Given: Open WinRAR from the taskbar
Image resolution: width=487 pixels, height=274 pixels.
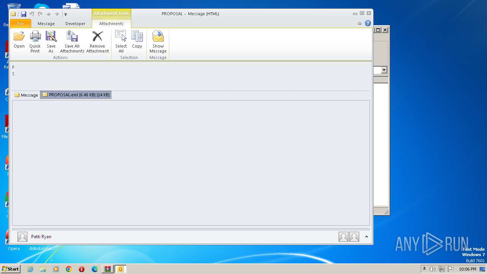Looking at the screenshot, I should [107, 269].
